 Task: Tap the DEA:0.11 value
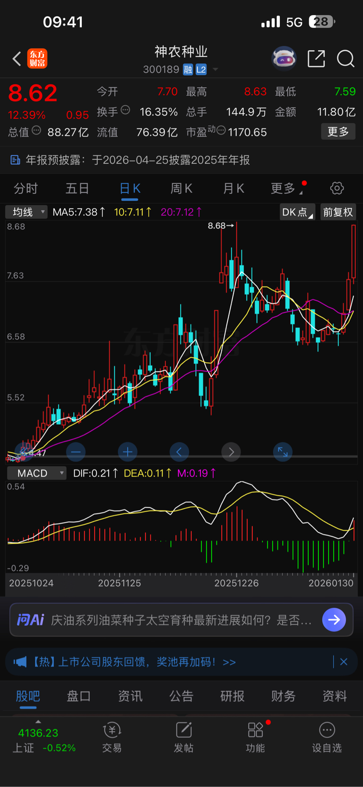tap(147, 473)
